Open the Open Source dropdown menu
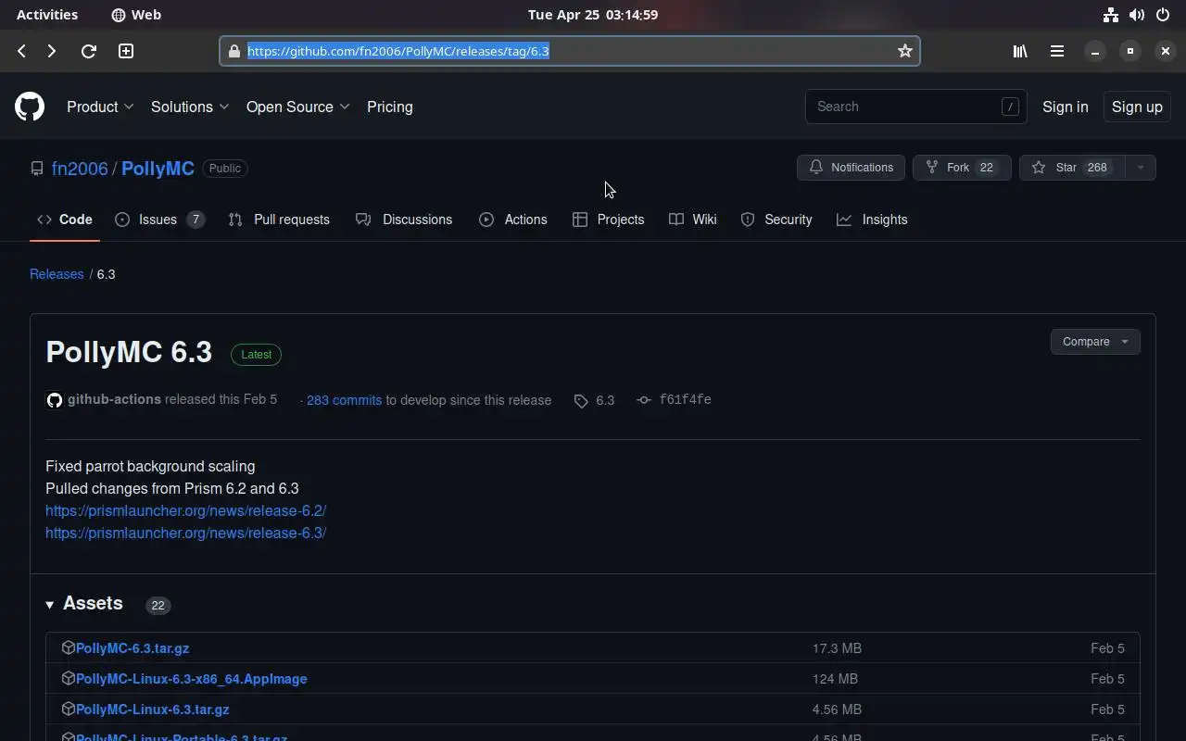1186x741 pixels. (x=297, y=107)
